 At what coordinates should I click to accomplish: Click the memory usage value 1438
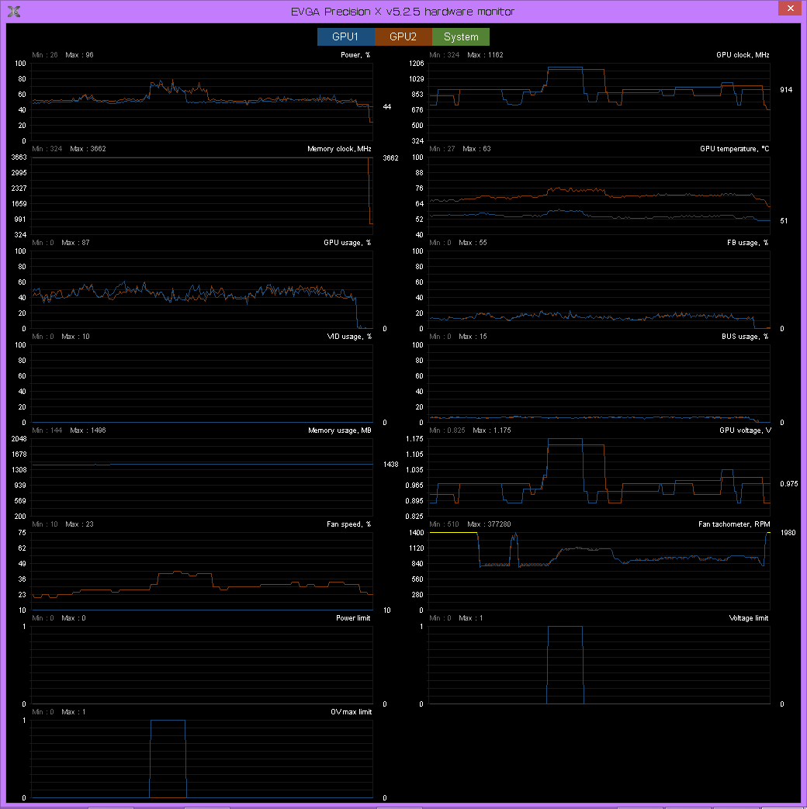(x=390, y=465)
